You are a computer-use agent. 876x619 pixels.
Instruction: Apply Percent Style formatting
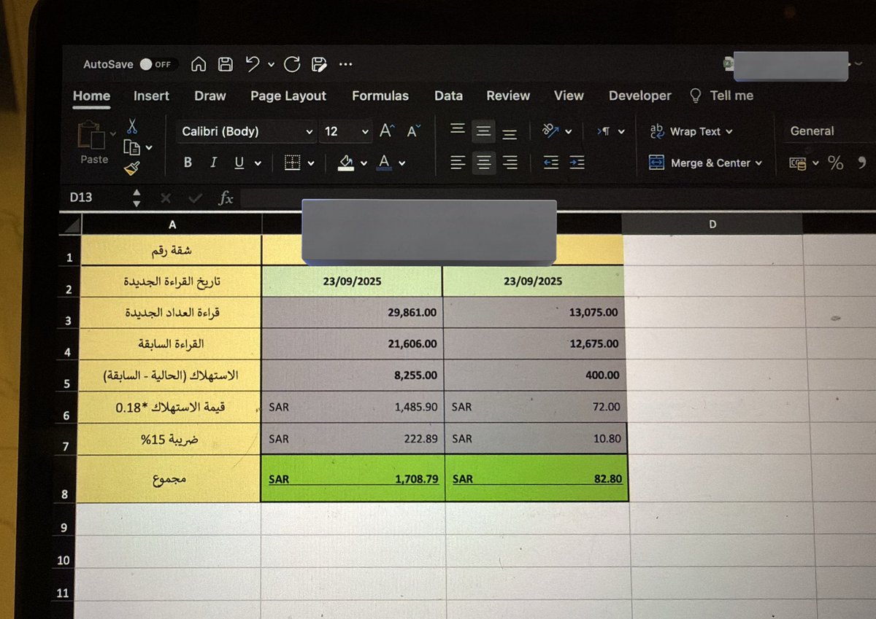point(835,163)
